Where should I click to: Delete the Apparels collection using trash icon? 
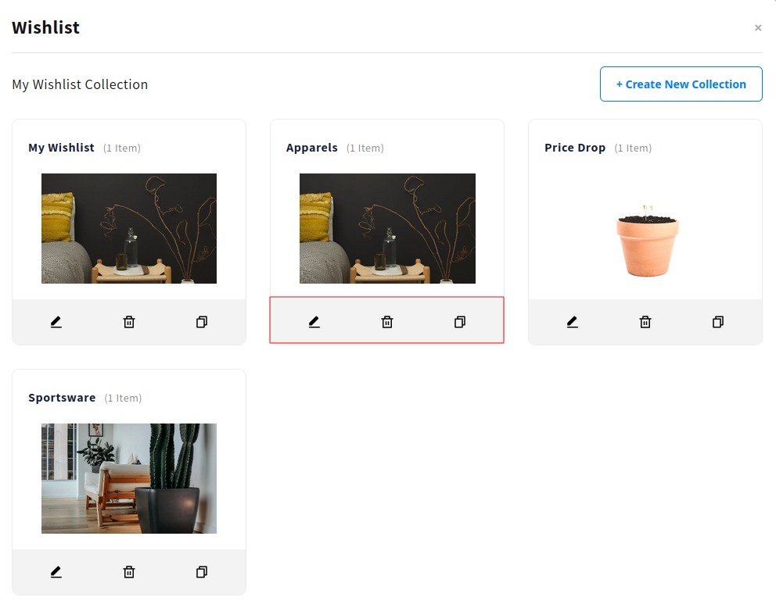click(x=387, y=322)
